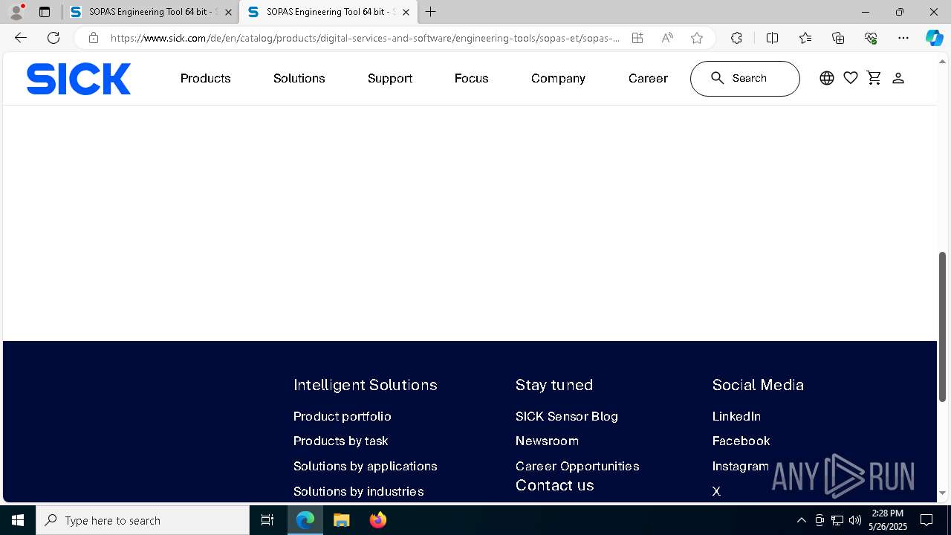
Task: Click the Windows taskbar search box
Action: 143,520
